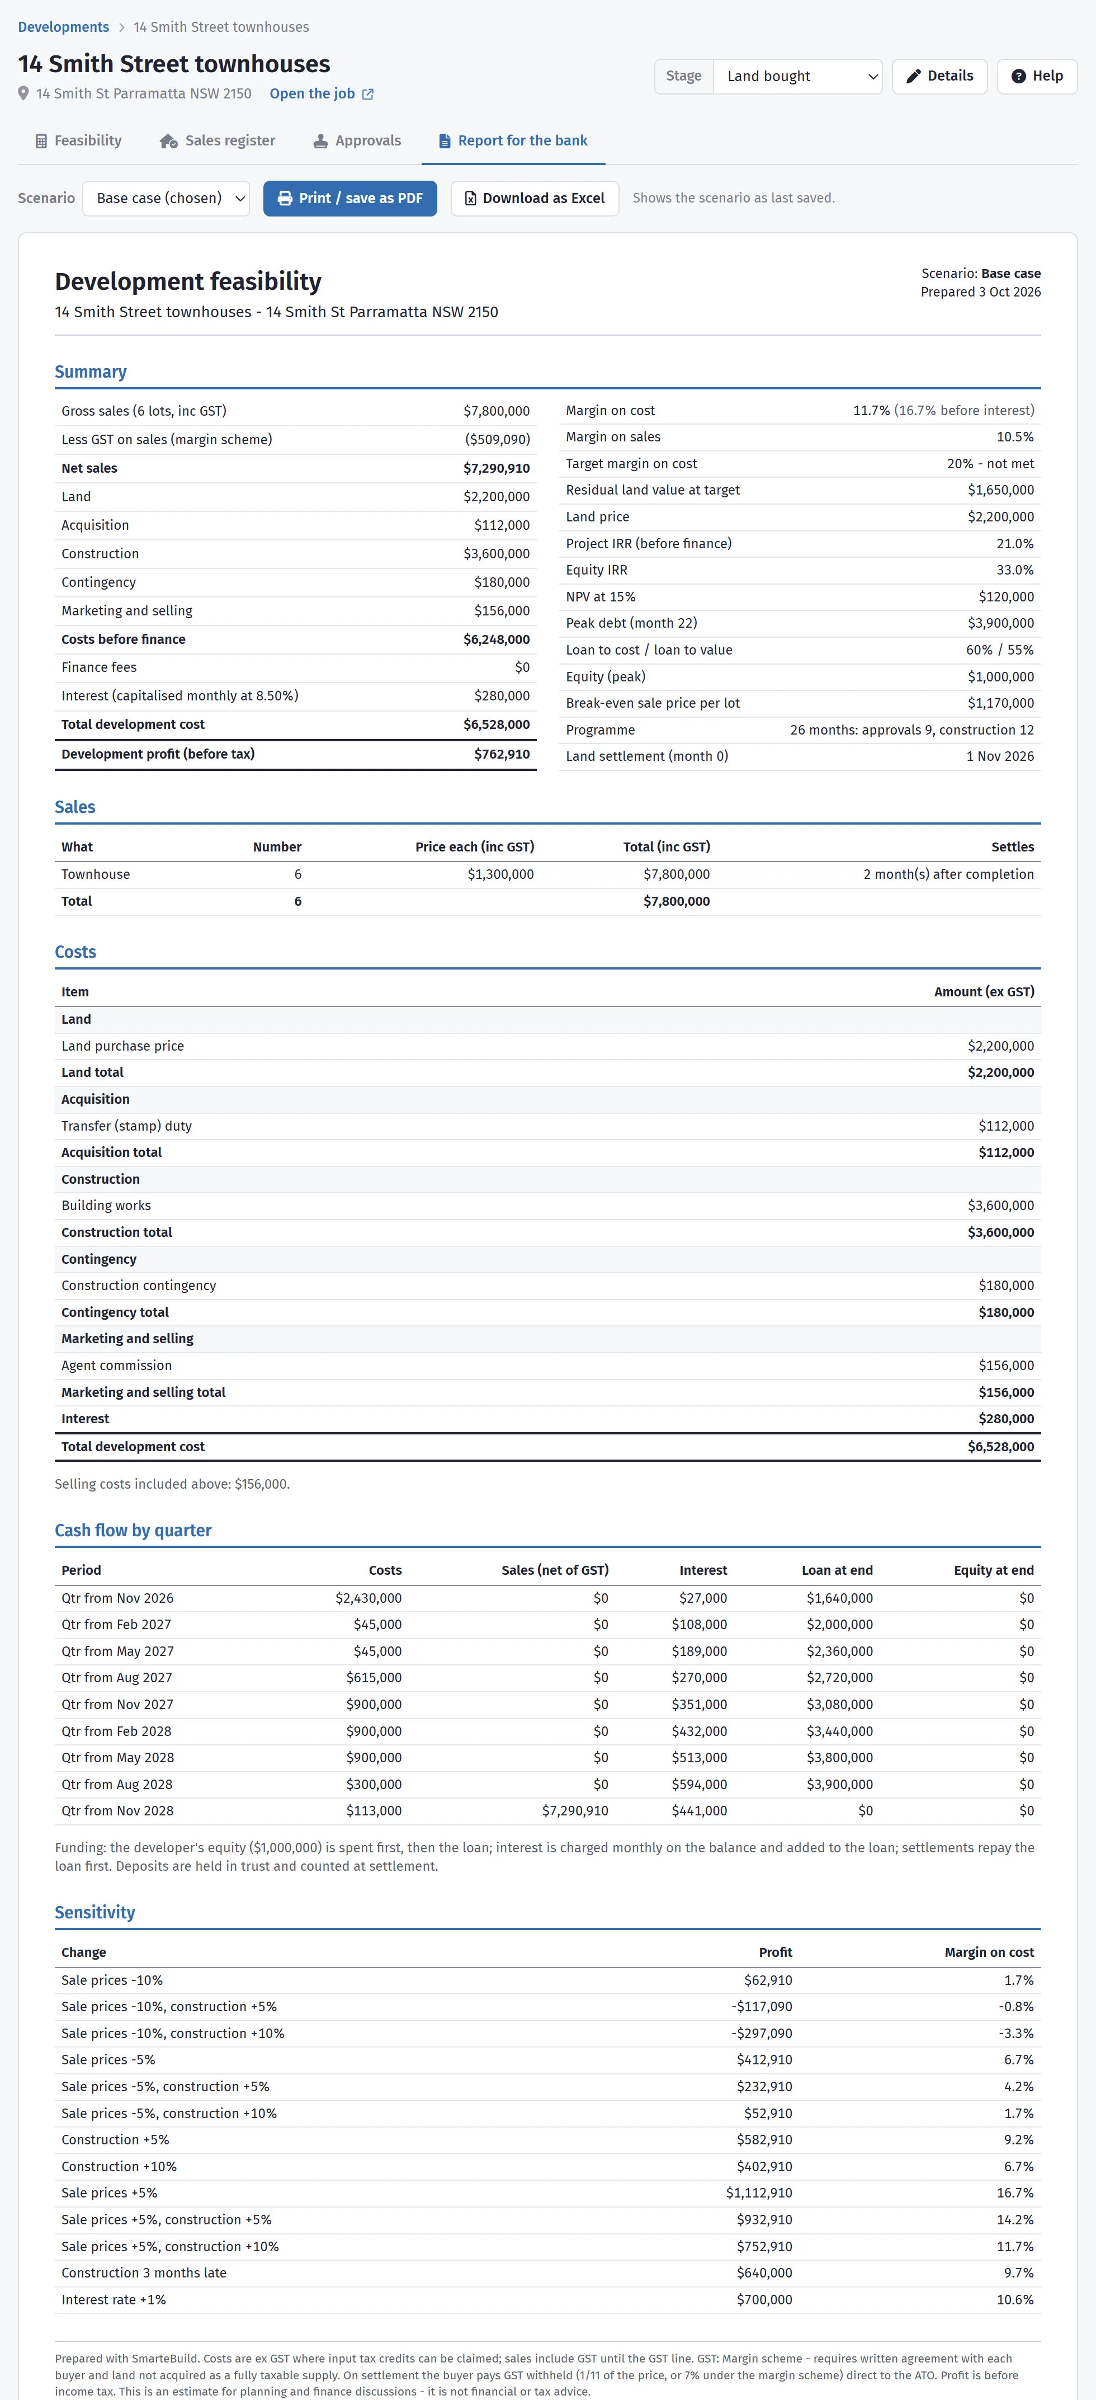Click the house icon on Sales register tab
This screenshot has height=2400, width=1096.
pos(168,142)
